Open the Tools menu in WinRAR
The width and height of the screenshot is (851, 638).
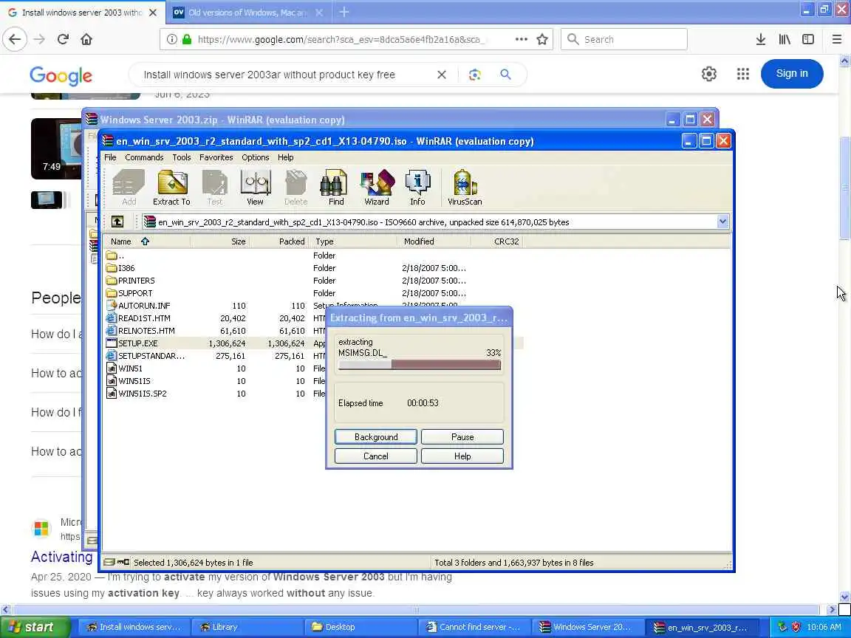pyautogui.click(x=181, y=157)
